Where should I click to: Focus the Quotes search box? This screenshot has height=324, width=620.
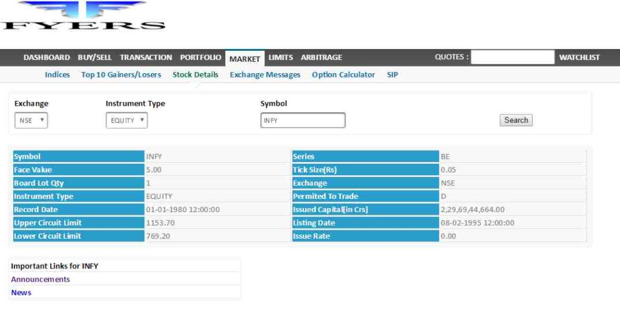click(512, 57)
